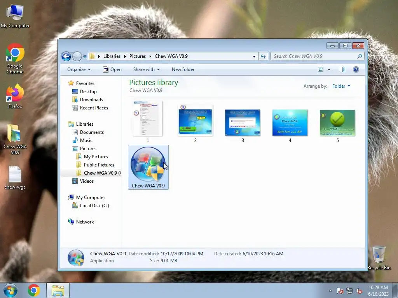This screenshot has width=398, height=298.
Task: Click the Back navigation arrow
Action: 66,56
